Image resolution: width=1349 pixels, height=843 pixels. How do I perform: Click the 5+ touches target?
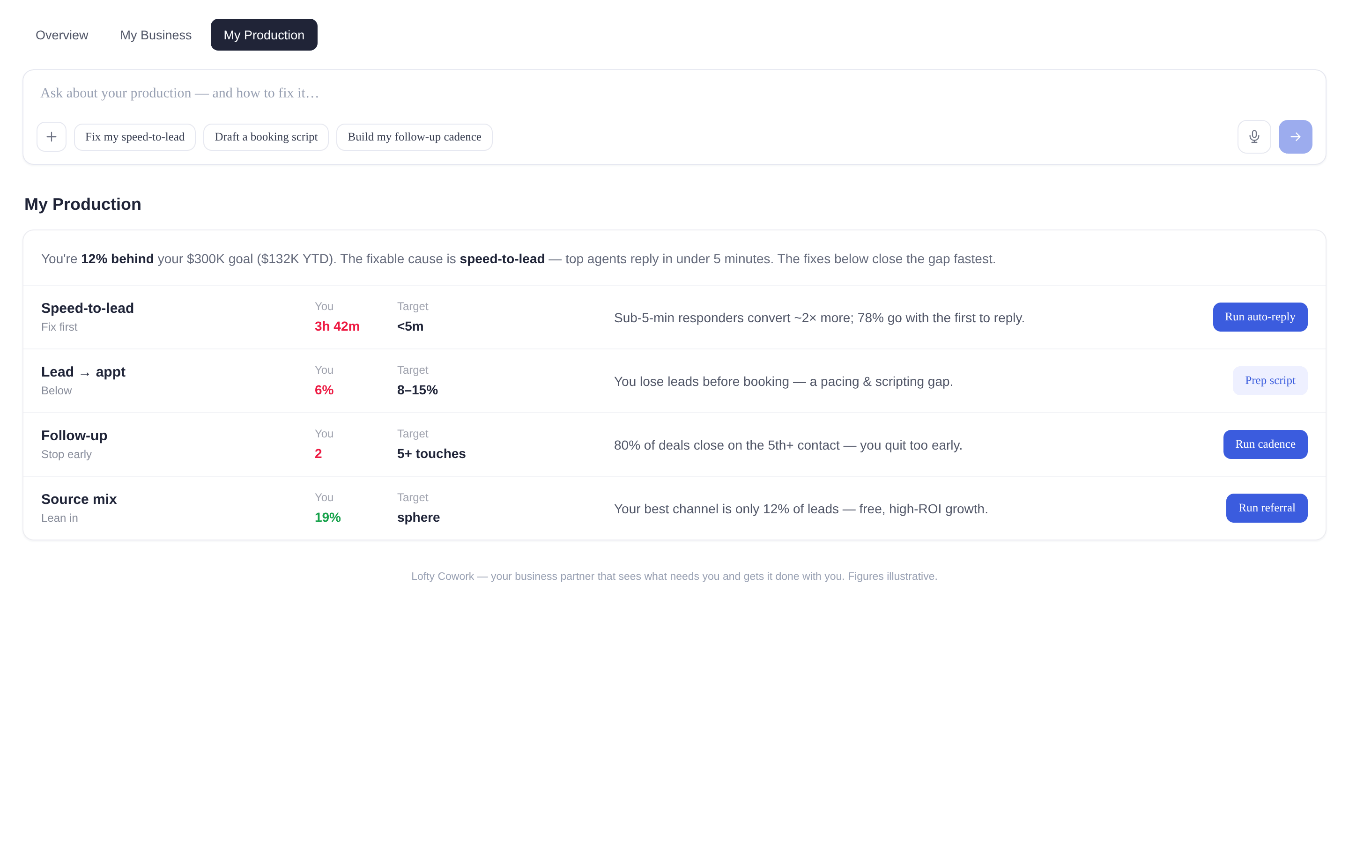tap(431, 453)
